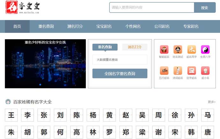Select the surname tile 梁

[142, 132]
